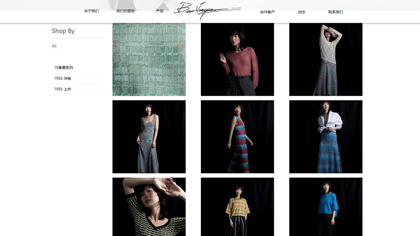420x236 pixels.
Task: Open the blue short-sleeve knit top image
Action: coord(326,207)
